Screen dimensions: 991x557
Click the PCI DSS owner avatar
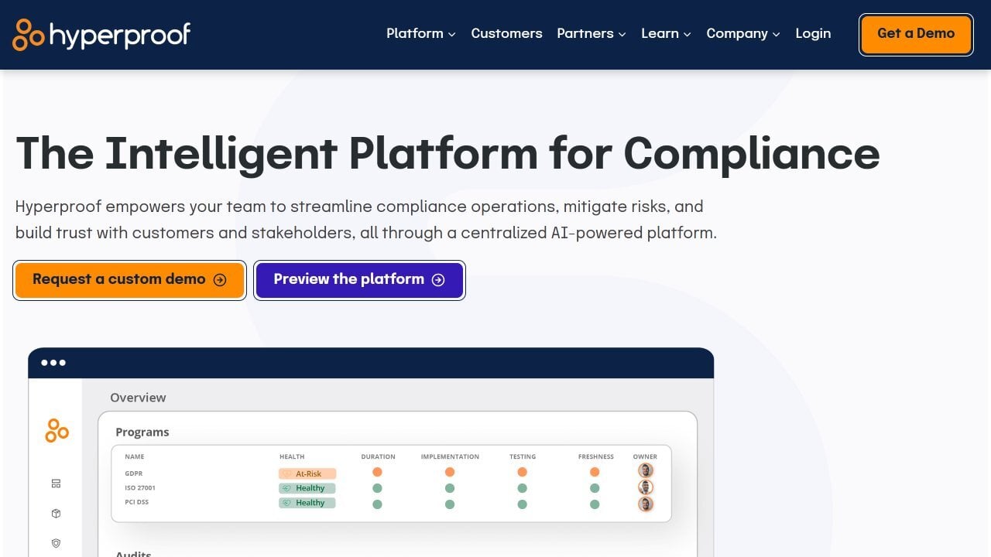[645, 503]
